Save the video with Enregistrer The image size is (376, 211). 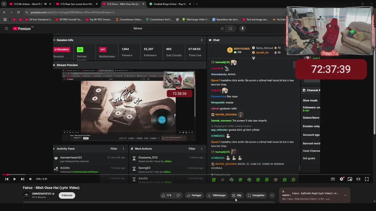click(256, 195)
